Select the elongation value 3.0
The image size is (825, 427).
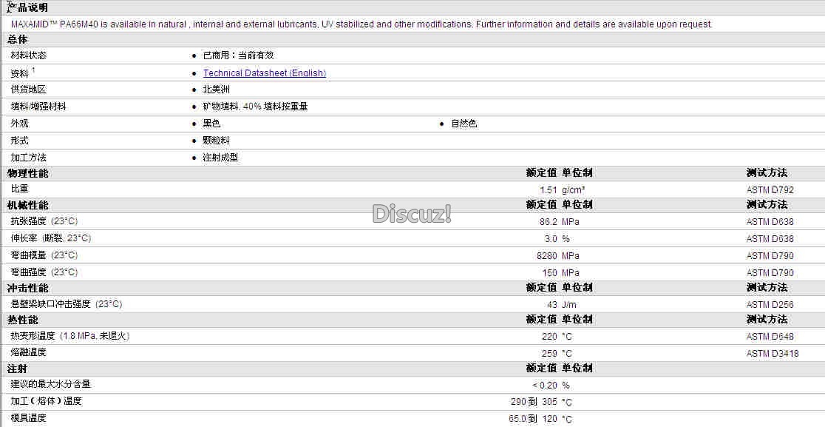pos(550,239)
